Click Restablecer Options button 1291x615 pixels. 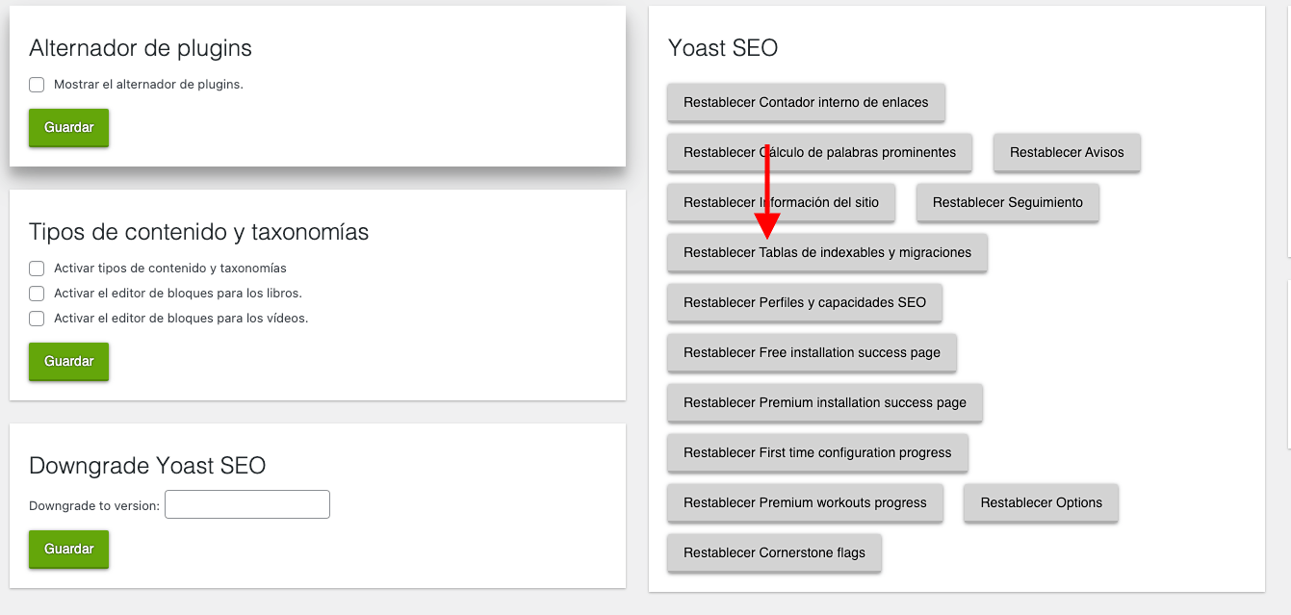[x=1041, y=502]
